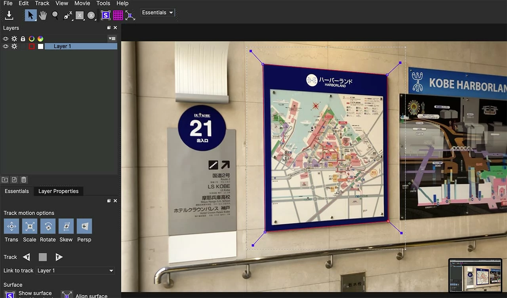Screen dimensions: 507x298
Task: Open the Track menu
Action: pos(42,3)
